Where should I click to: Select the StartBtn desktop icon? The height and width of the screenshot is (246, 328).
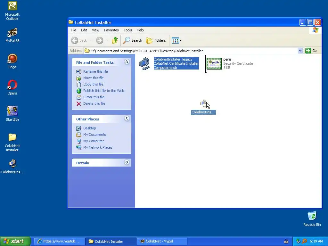[x=12, y=114]
